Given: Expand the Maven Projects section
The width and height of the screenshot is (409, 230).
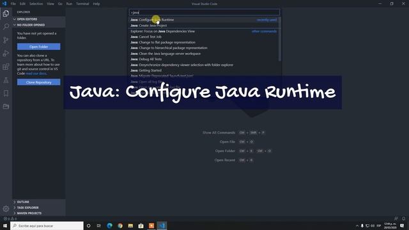Looking at the screenshot, I should (x=39, y=213).
